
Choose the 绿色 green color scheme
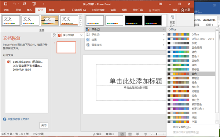click(x=191, y=65)
